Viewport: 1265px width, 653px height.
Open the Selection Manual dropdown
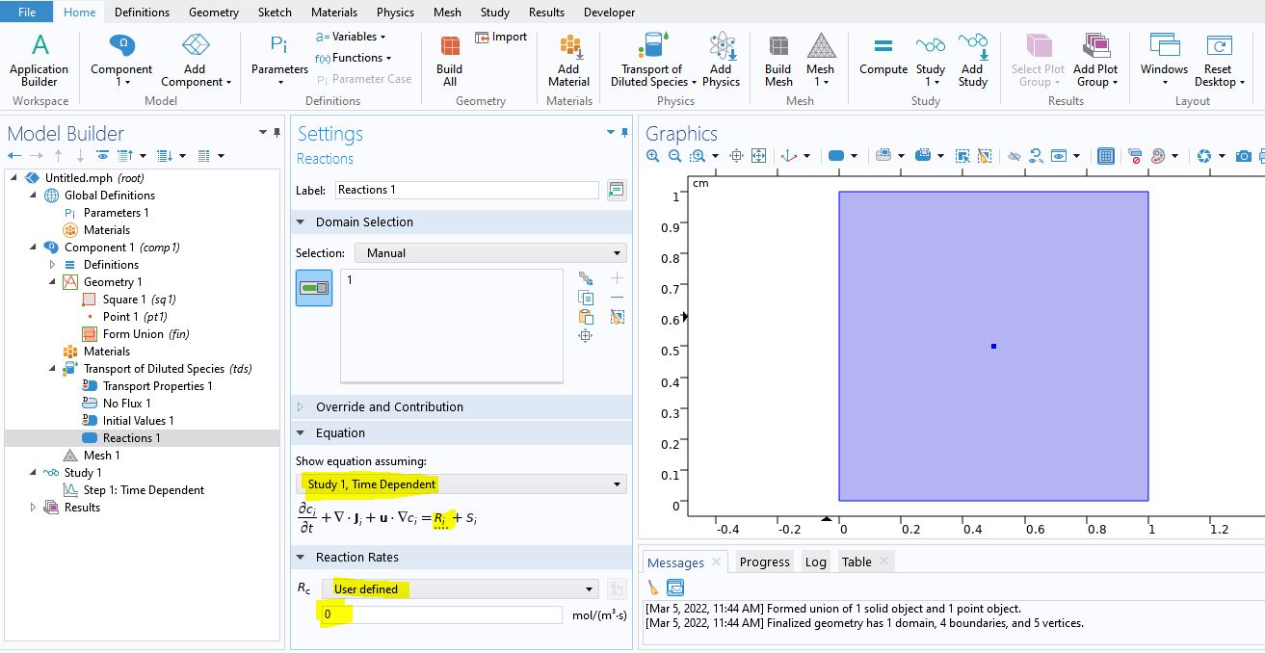click(490, 253)
